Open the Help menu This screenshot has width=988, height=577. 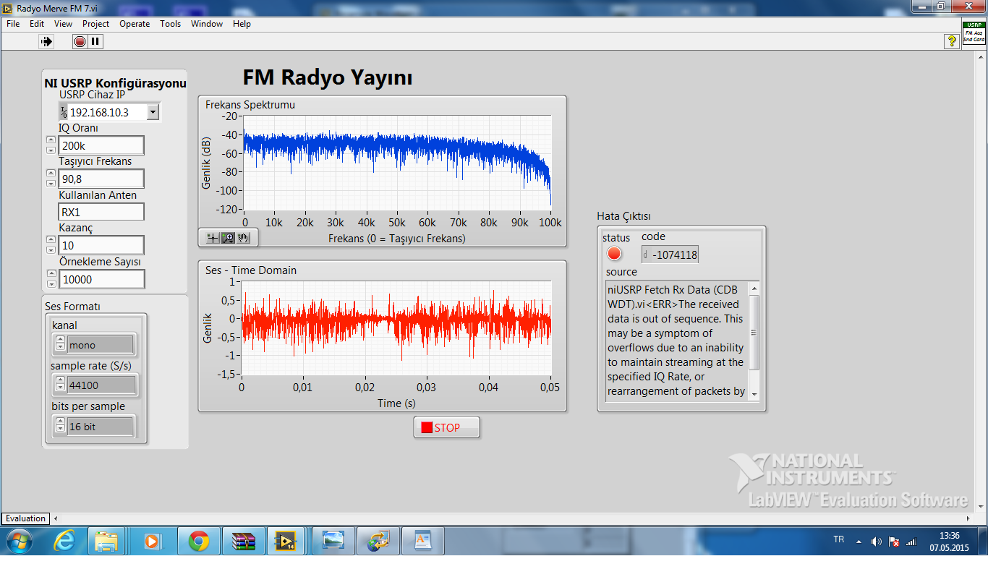[242, 24]
